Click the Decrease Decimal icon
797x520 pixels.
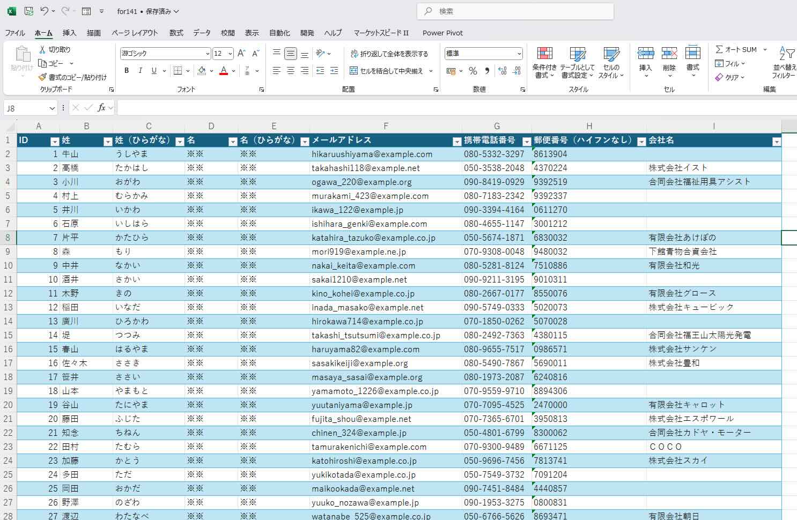click(516, 71)
